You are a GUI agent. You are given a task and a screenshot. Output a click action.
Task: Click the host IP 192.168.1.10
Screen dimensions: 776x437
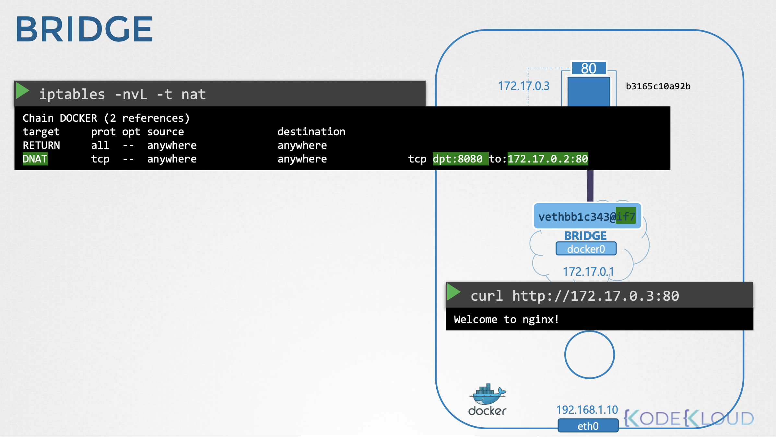click(587, 410)
